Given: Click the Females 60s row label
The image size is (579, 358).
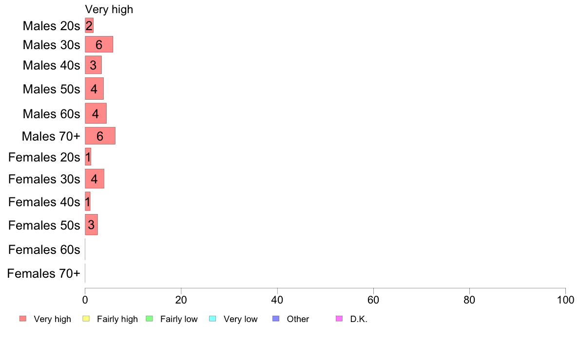Looking at the screenshot, I should pos(44,250).
